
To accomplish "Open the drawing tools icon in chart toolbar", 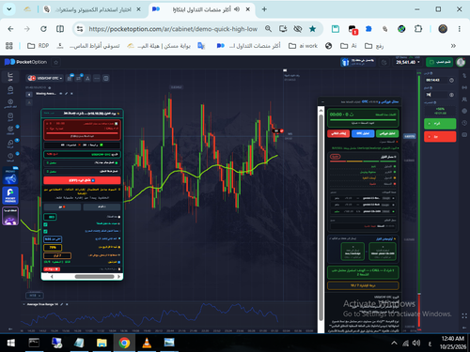I will pyautogui.click(x=87, y=78).
